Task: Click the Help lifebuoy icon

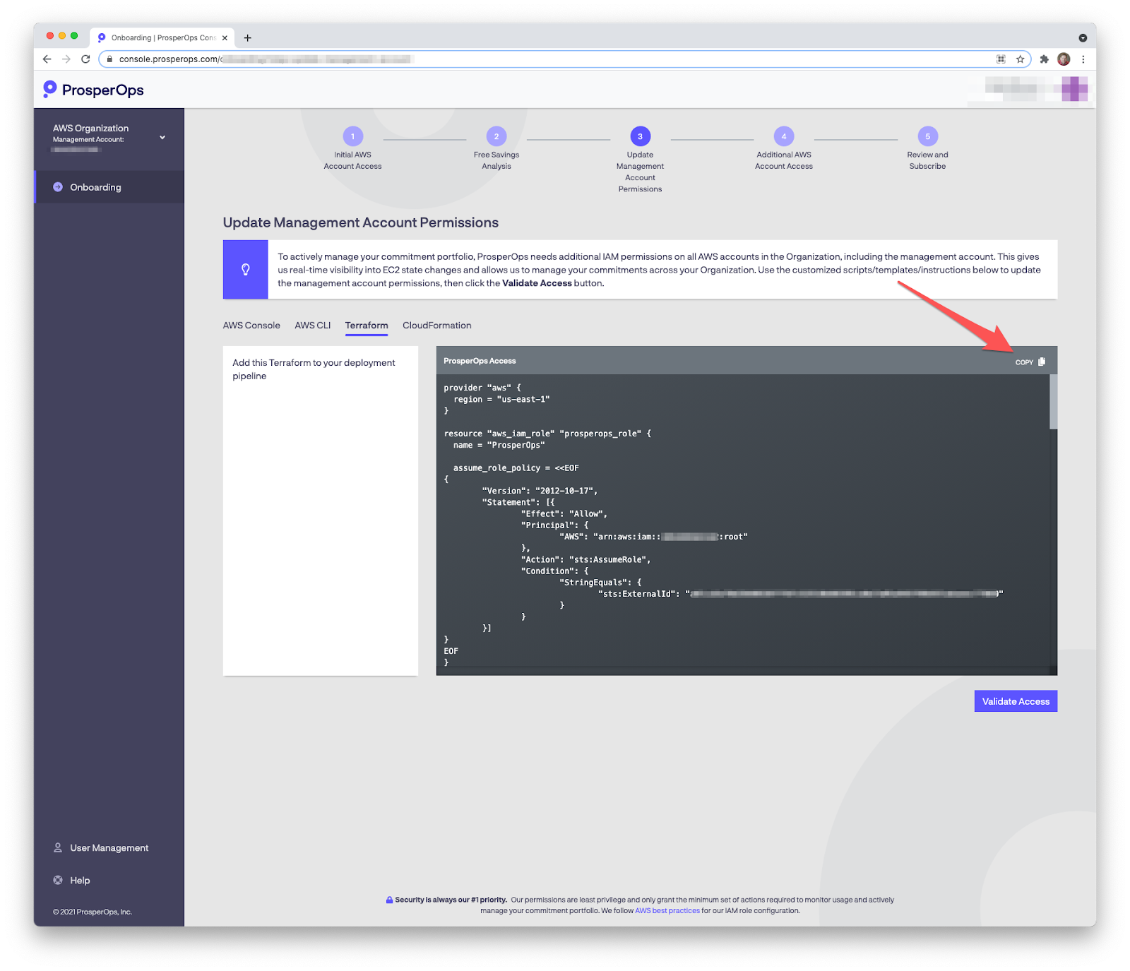Action: 58,880
